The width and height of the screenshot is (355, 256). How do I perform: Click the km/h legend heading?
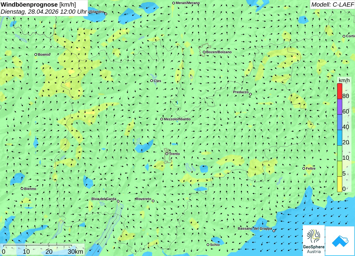(344, 80)
